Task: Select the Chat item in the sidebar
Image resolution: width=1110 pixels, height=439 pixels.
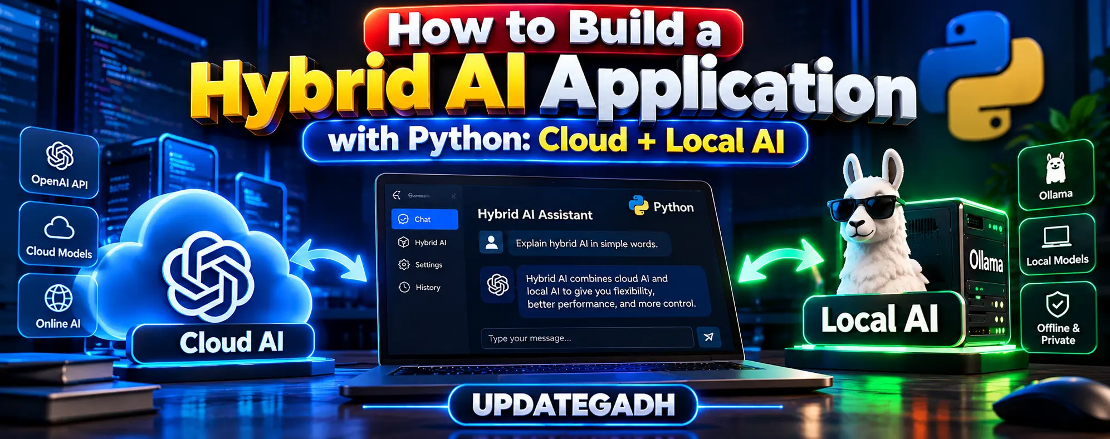Action: [x=424, y=219]
